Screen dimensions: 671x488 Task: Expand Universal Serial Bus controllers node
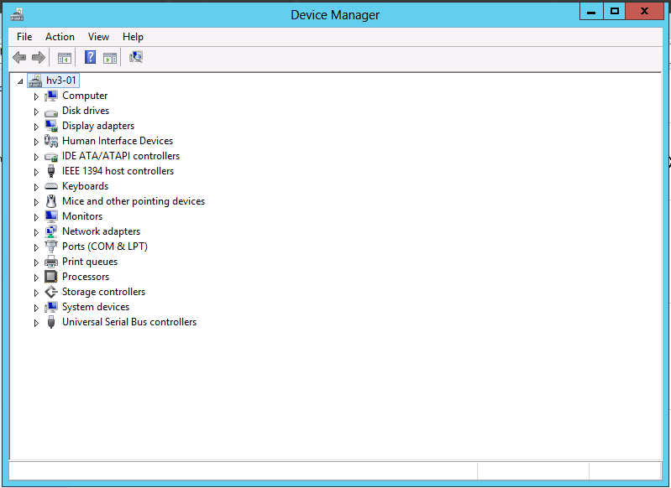click(x=36, y=323)
